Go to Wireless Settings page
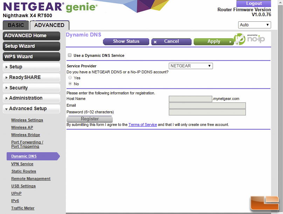This screenshot has height=214, width=283. coord(27,120)
